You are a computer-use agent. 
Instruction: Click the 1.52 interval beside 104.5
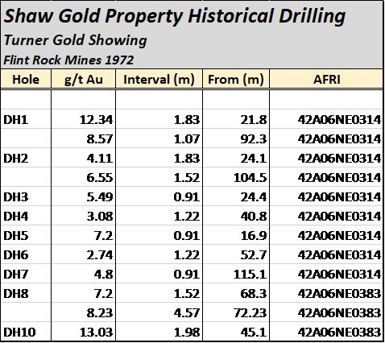tap(187, 178)
